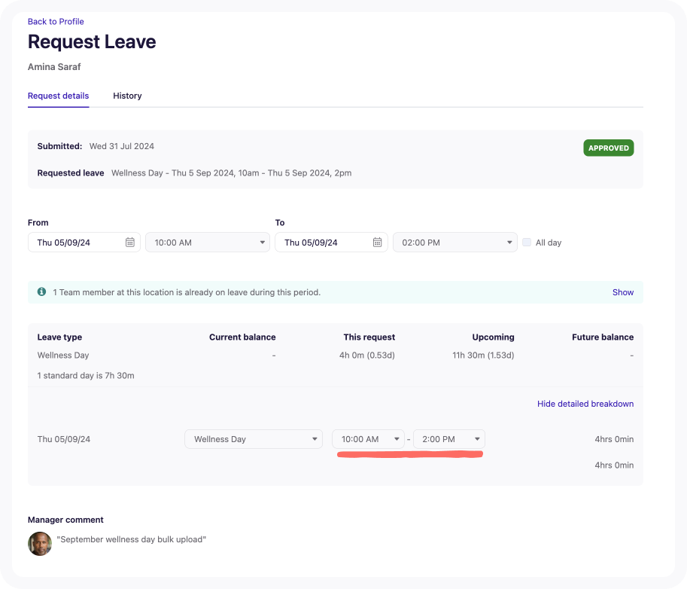Expand the From time 10:00 AM dropdown
The height and width of the screenshot is (589, 687).
(207, 243)
